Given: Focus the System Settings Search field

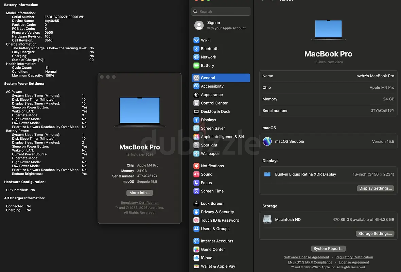Looking at the screenshot, I should click(221, 12).
